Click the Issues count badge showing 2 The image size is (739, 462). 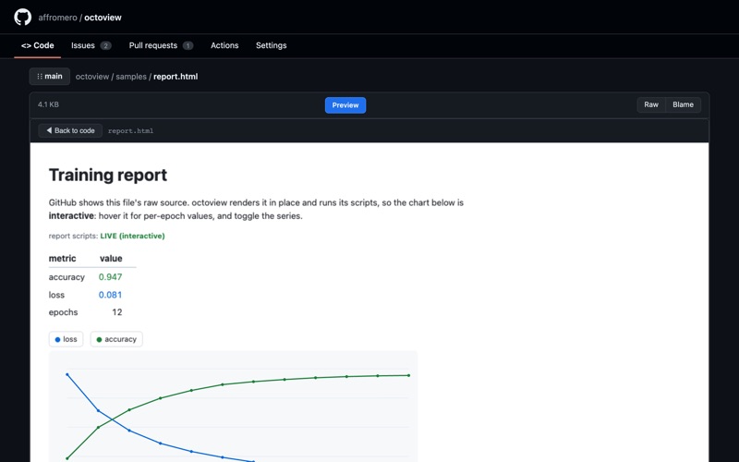105,45
